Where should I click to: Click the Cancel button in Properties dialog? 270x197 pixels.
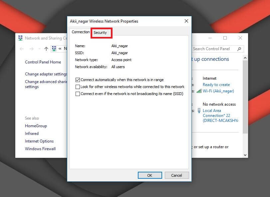177,175
